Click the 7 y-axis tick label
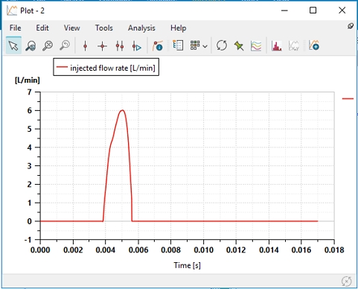This screenshot has width=358, height=289. 30,92
